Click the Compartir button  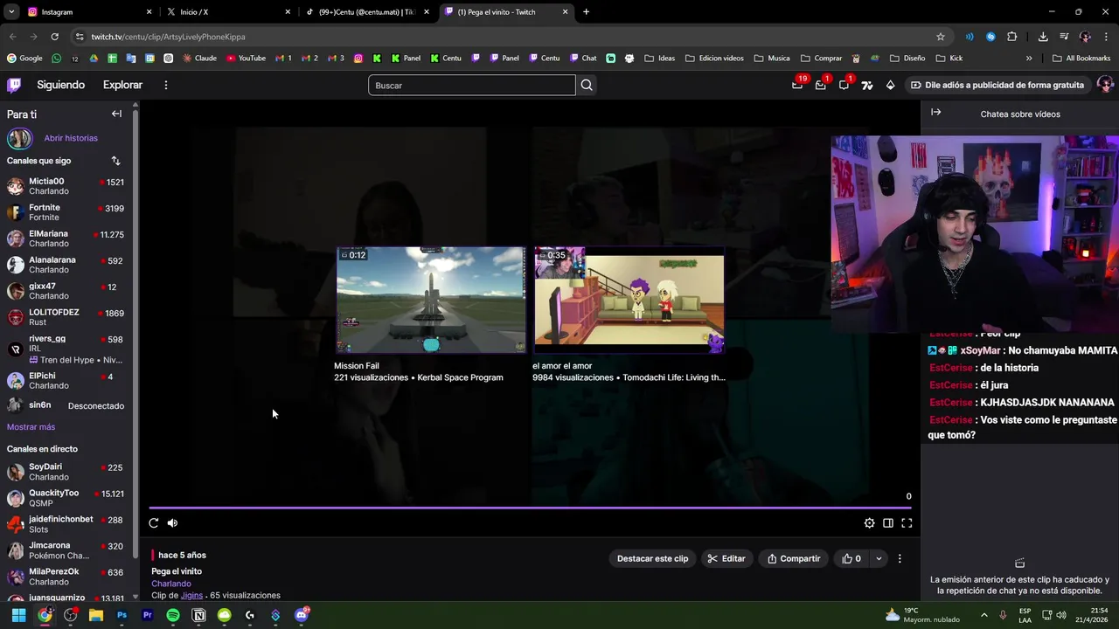[x=794, y=558]
